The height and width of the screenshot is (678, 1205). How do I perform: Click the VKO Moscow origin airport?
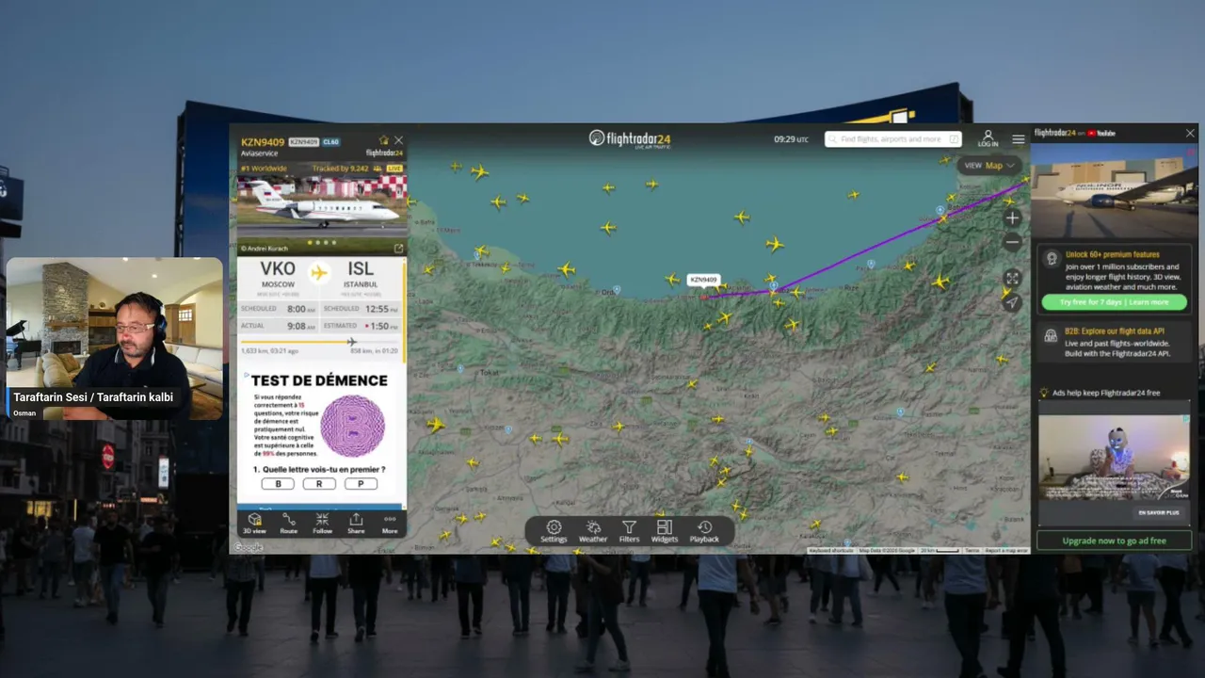click(278, 275)
